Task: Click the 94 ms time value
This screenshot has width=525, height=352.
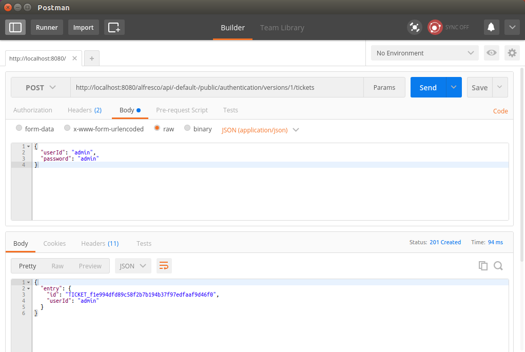Action: (x=496, y=242)
